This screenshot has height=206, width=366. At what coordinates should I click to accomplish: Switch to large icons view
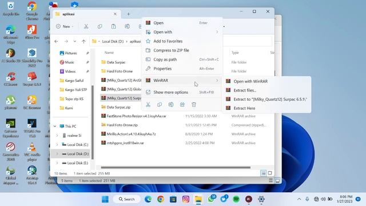(270, 173)
